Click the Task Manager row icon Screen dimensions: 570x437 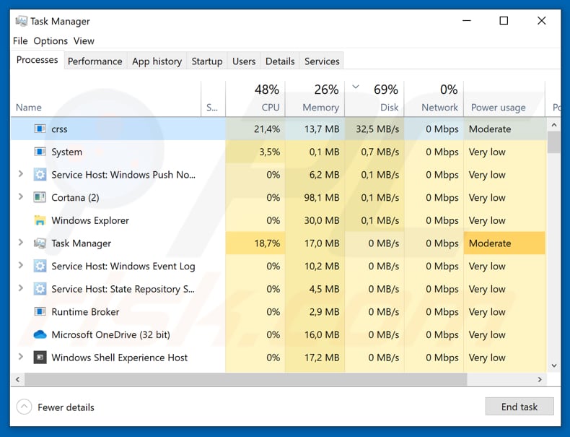(x=40, y=243)
